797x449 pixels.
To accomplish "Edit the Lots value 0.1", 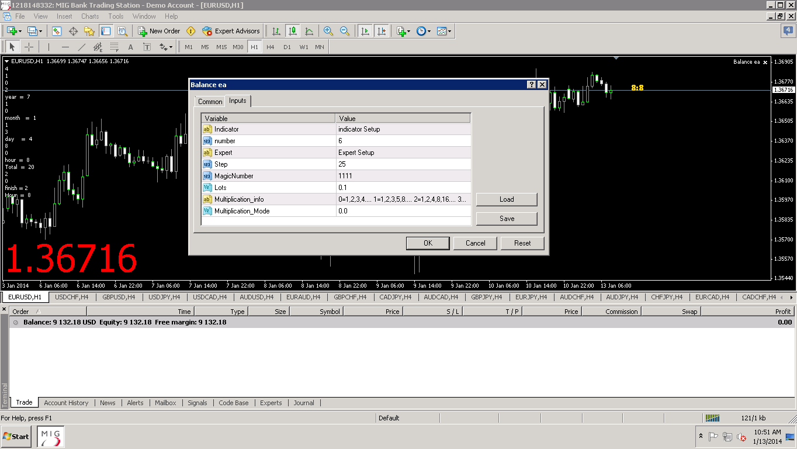I will [x=403, y=188].
